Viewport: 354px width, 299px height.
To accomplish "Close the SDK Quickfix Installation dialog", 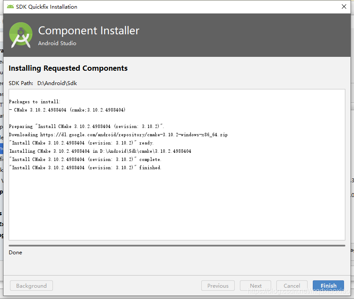I will tap(344, 7).
